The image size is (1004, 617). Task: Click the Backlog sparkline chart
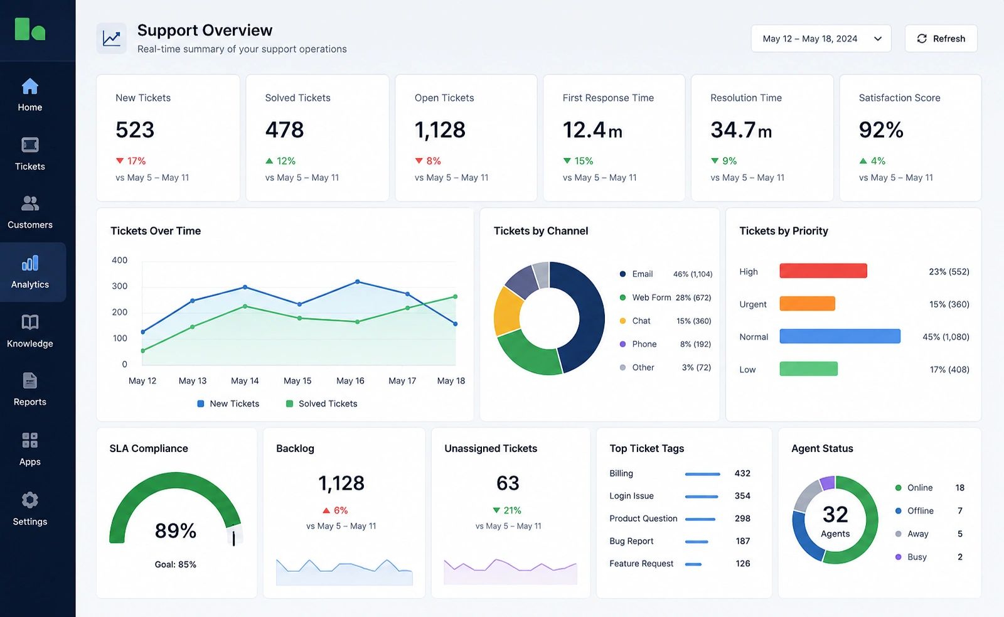click(344, 572)
